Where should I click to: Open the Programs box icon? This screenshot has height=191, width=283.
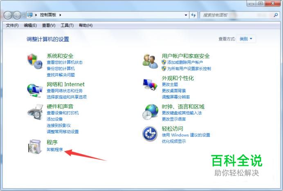[x=35, y=147]
